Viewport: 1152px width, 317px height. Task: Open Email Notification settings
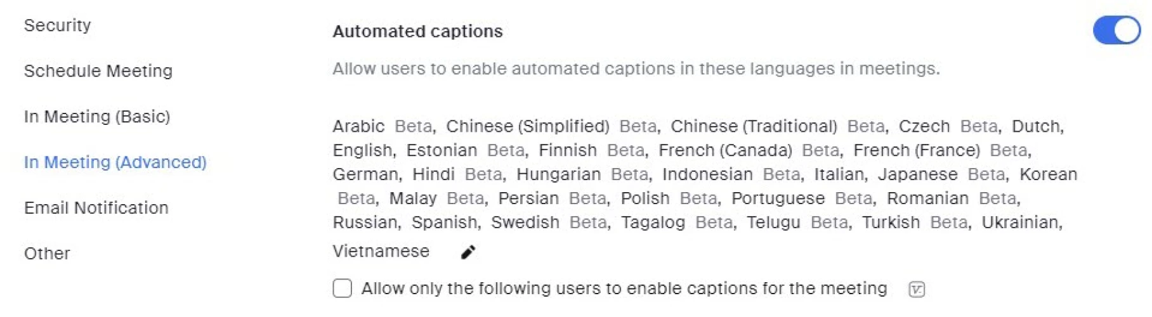96,208
